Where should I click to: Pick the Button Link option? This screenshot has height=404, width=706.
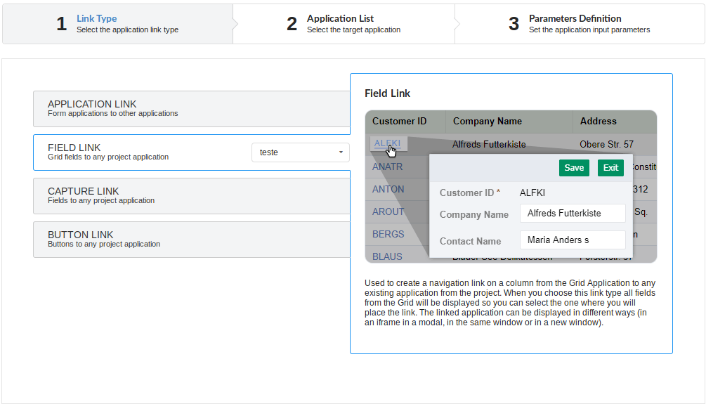[x=191, y=239]
